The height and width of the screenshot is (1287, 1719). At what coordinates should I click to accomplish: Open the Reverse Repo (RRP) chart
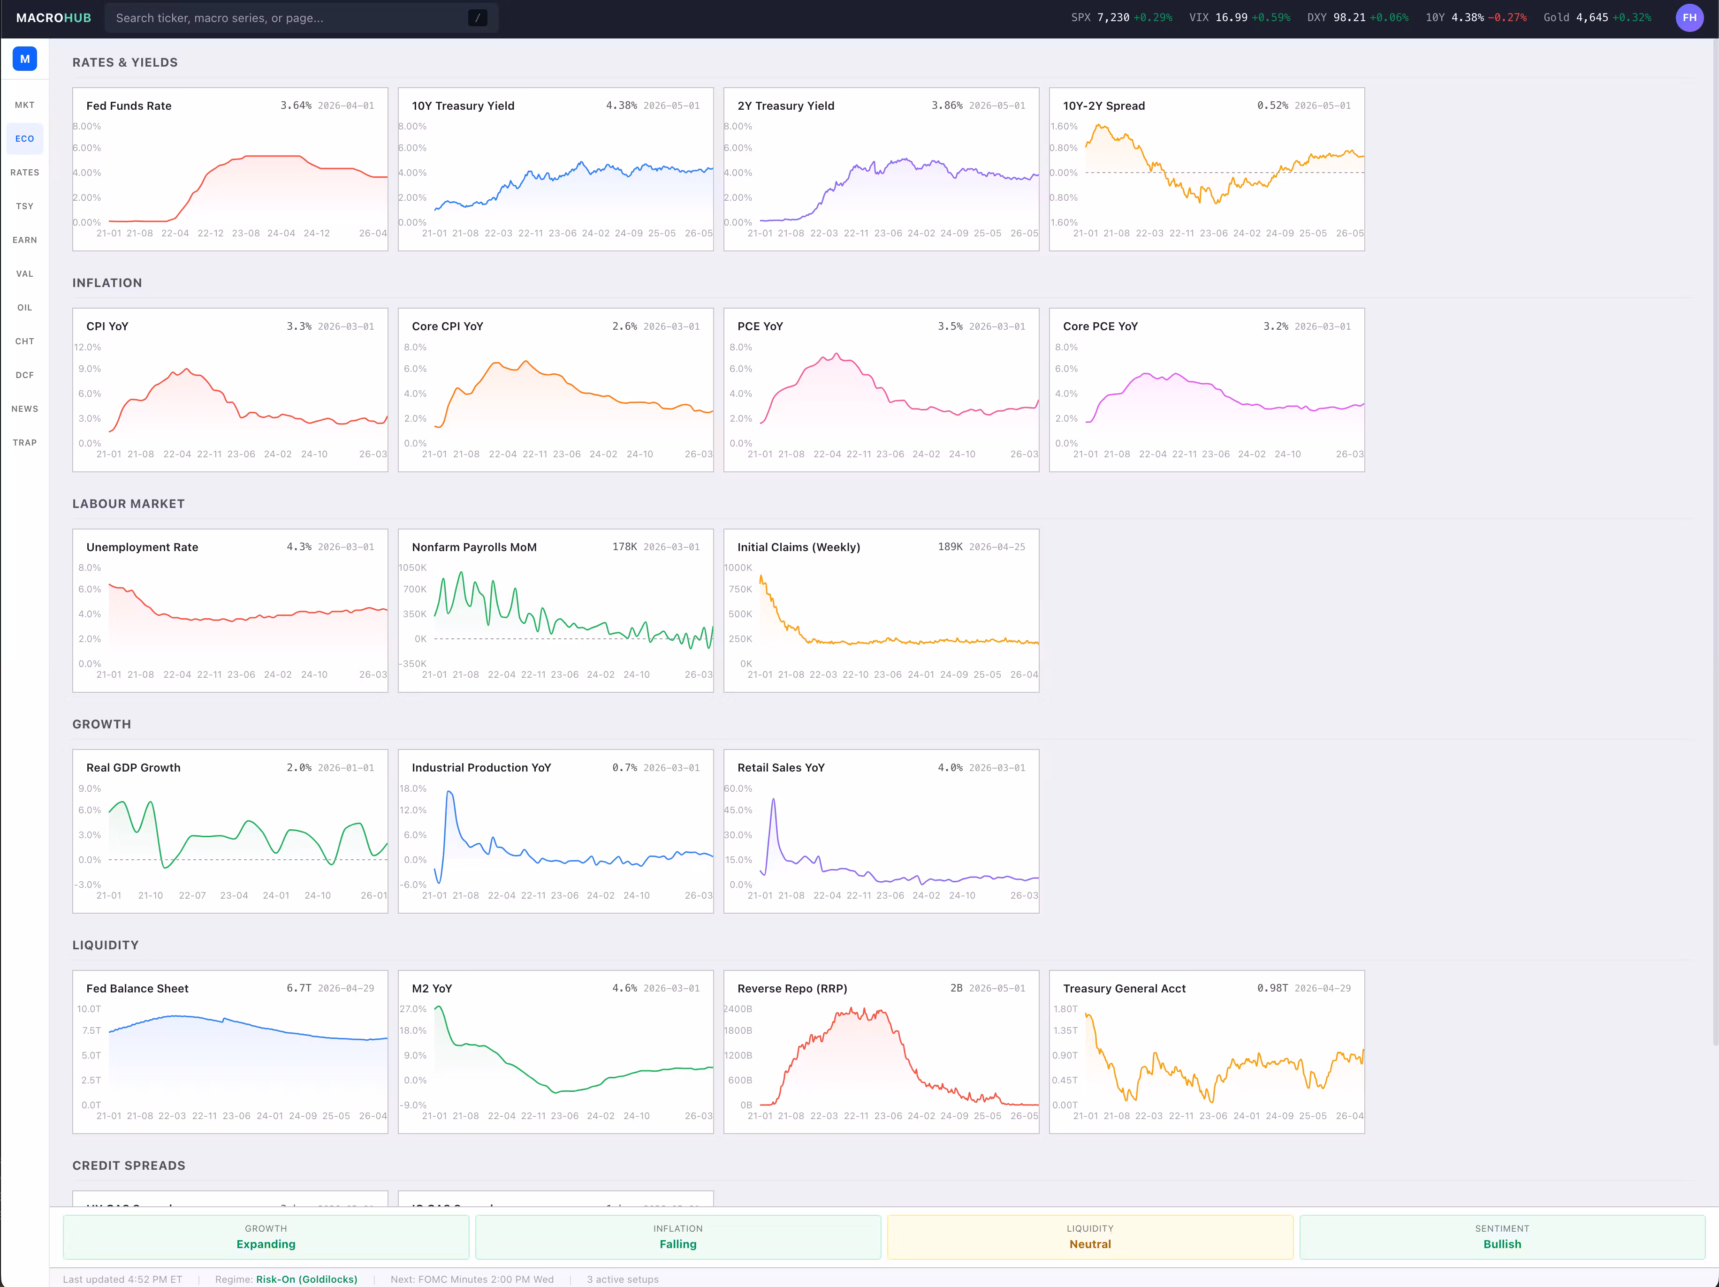881,1052
